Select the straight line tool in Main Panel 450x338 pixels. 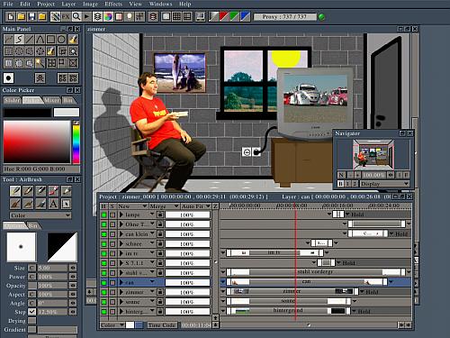tap(30, 40)
